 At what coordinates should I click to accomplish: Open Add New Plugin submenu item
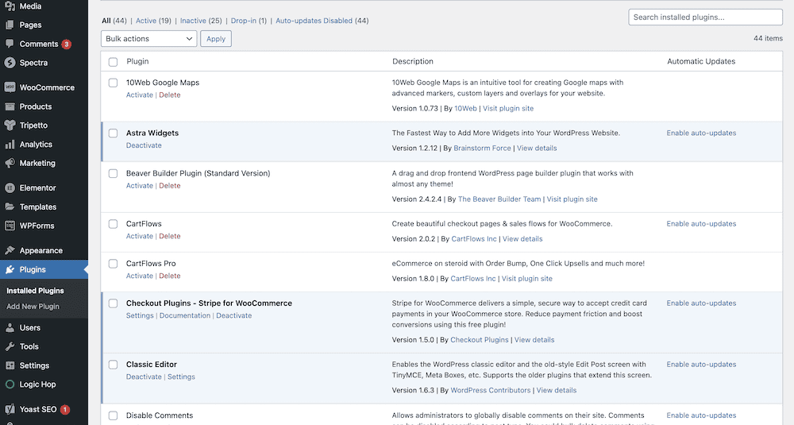33,307
